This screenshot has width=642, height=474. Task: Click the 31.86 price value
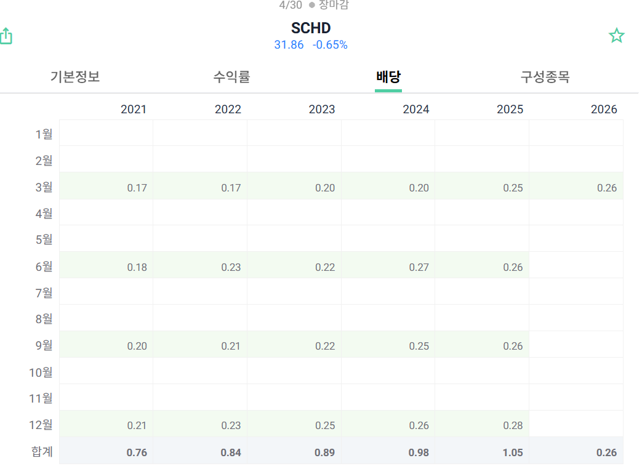[289, 44]
